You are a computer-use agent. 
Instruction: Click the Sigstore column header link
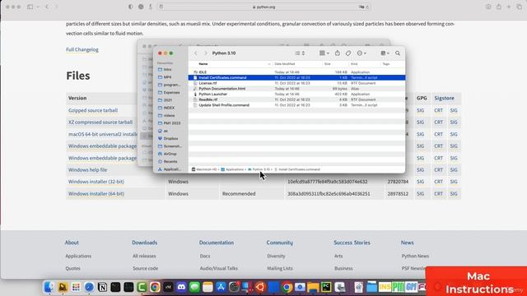(444, 98)
